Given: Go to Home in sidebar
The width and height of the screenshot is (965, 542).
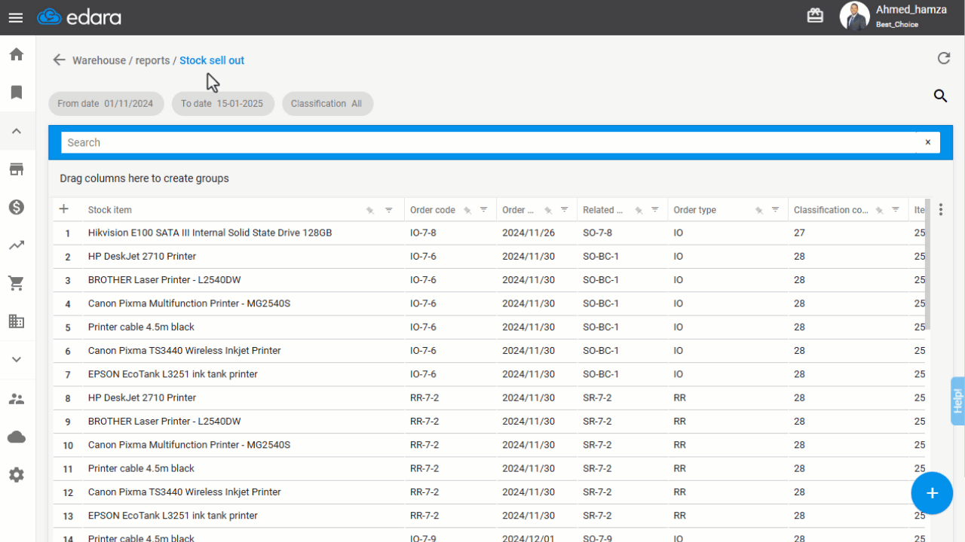Looking at the screenshot, I should click(16, 54).
